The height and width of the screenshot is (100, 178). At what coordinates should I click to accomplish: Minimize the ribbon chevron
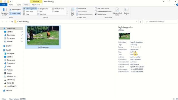pyautogui.click(x=174, y=5)
